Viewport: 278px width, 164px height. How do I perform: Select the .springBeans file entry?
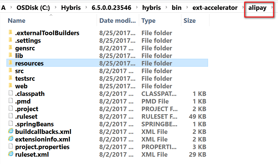coord(34,124)
